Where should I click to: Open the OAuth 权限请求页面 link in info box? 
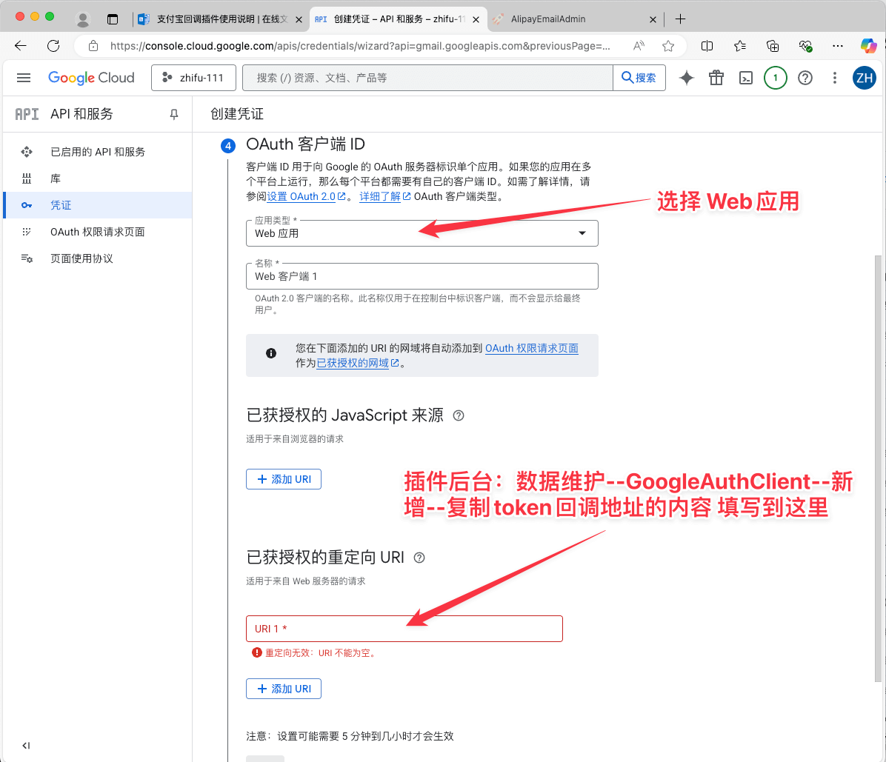pyautogui.click(x=531, y=349)
